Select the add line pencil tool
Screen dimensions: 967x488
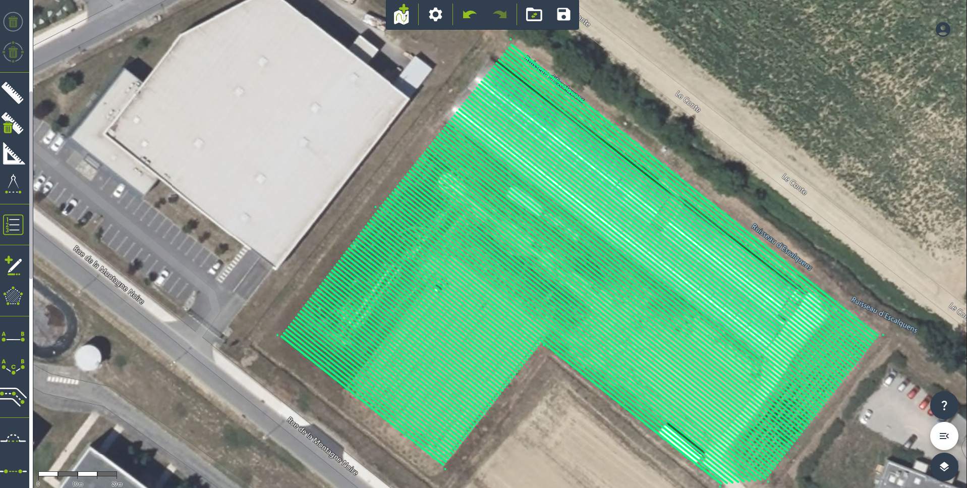(13, 265)
